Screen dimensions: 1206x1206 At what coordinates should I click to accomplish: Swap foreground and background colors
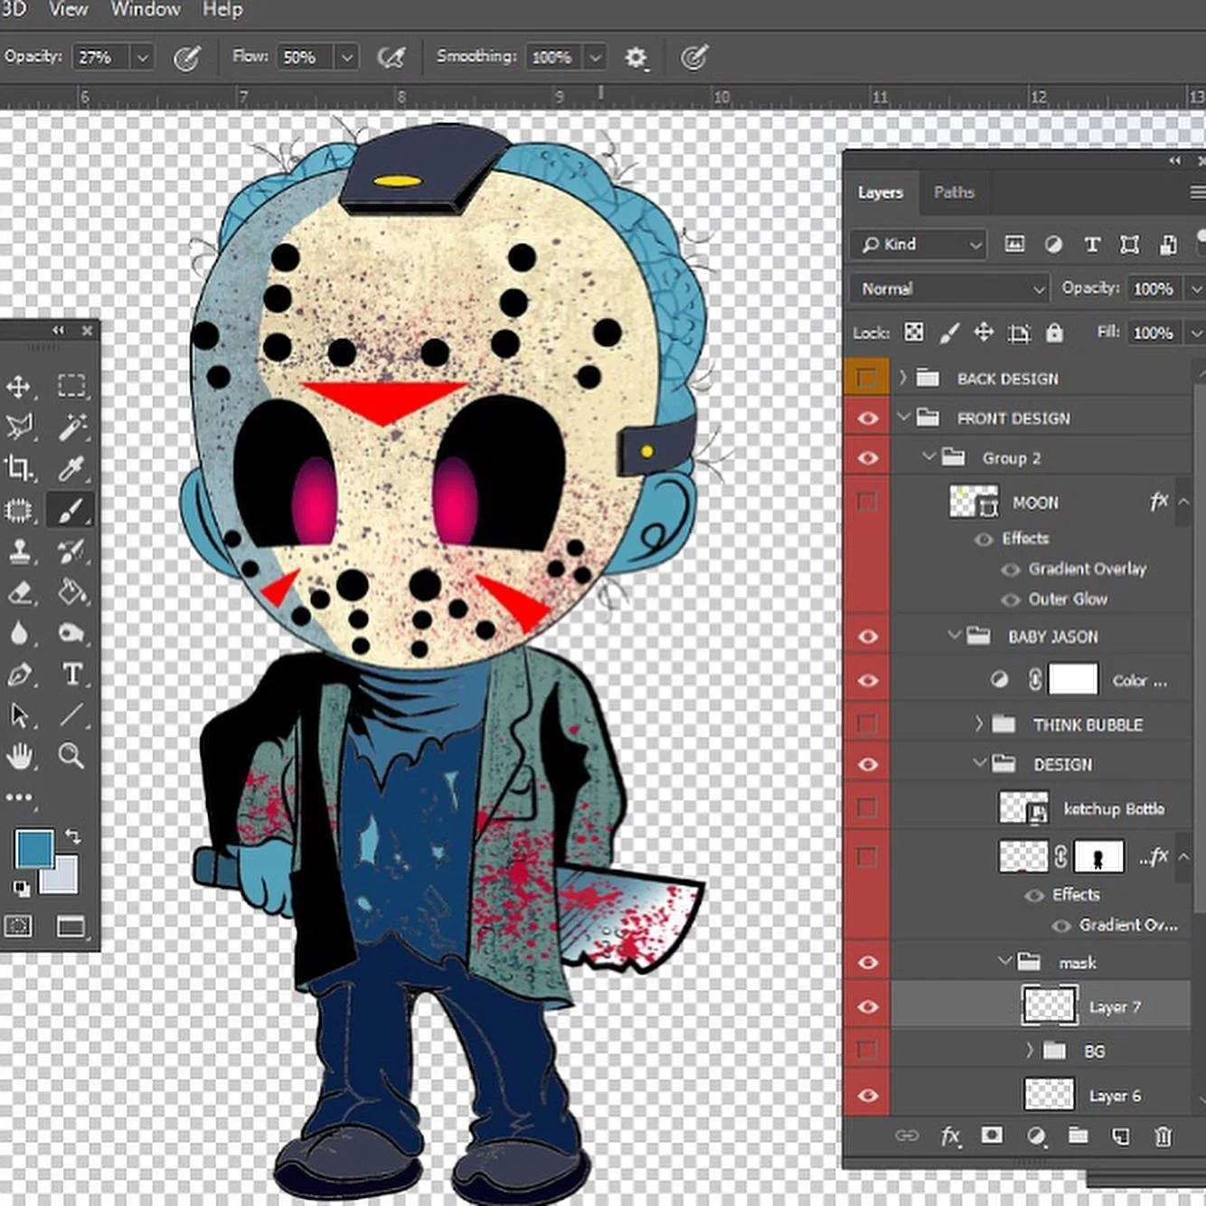(73, 837)
